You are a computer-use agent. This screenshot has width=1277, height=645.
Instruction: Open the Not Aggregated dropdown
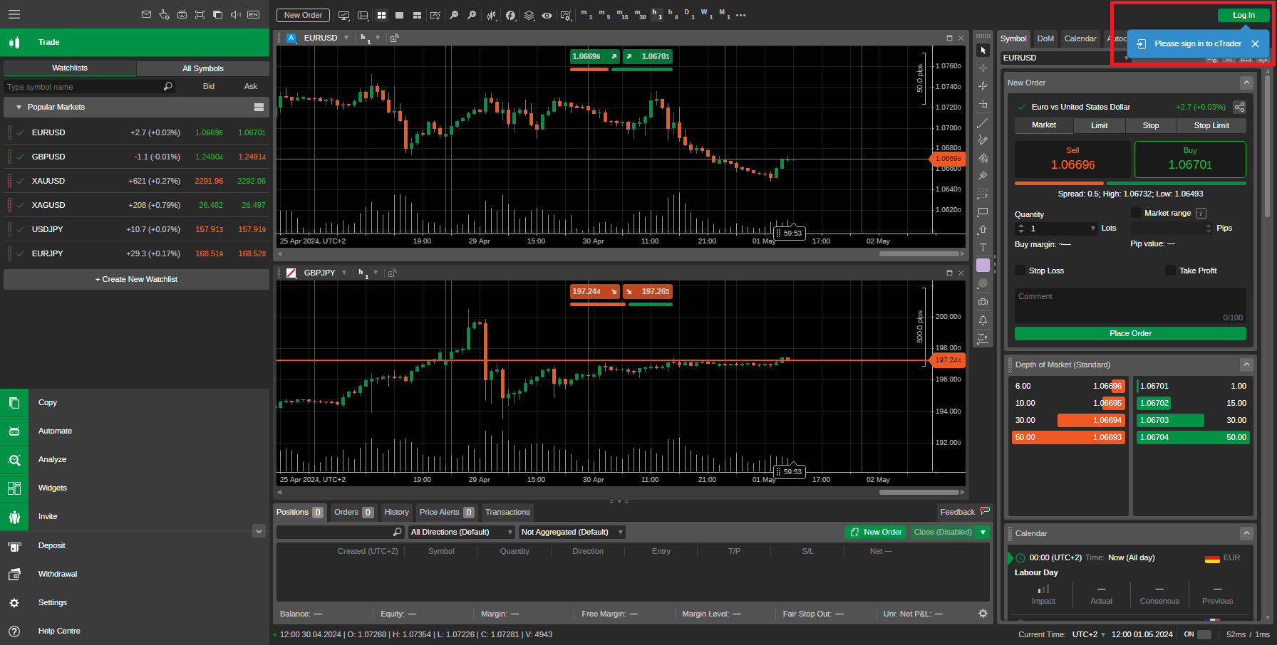572,532
